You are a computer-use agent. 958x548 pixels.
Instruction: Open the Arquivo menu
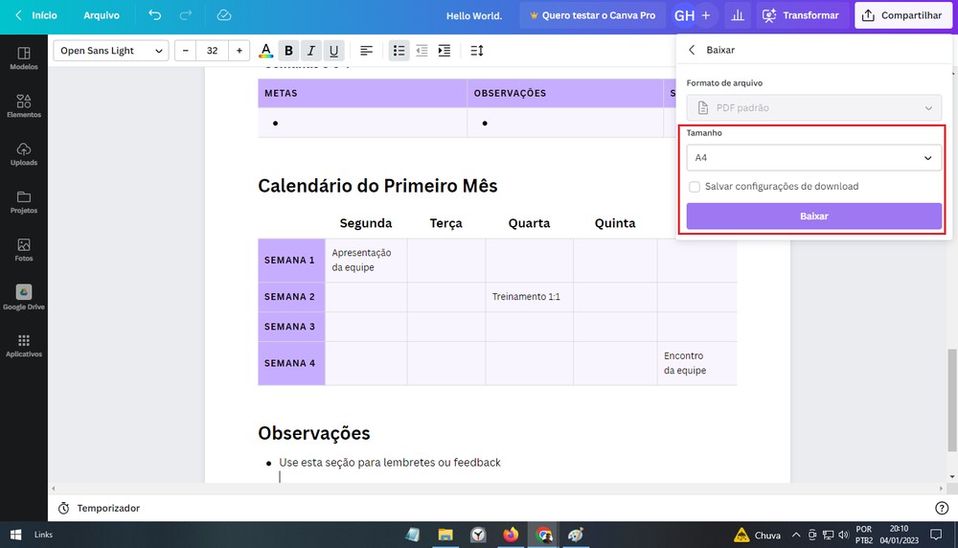tap(102, 15)
